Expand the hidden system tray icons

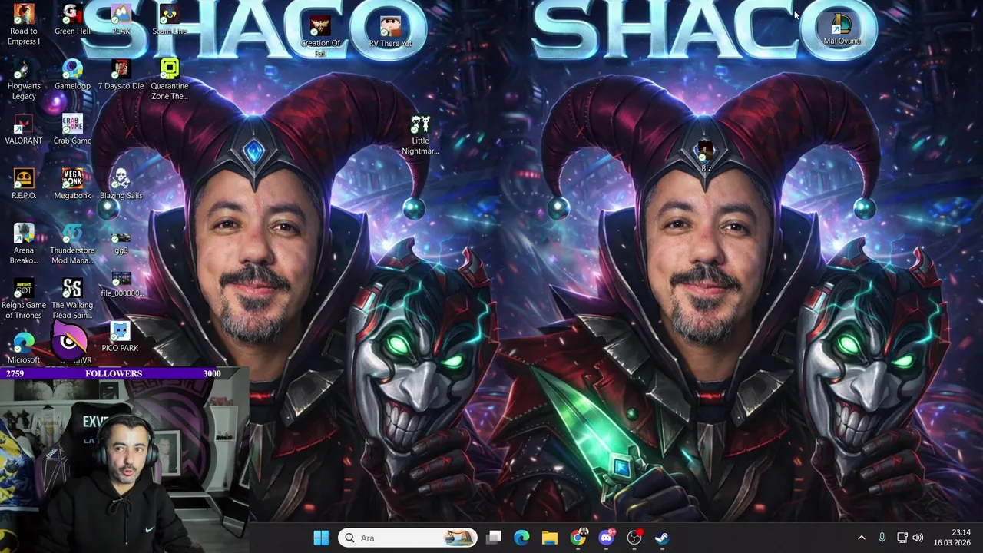click(x=861, y=538)
